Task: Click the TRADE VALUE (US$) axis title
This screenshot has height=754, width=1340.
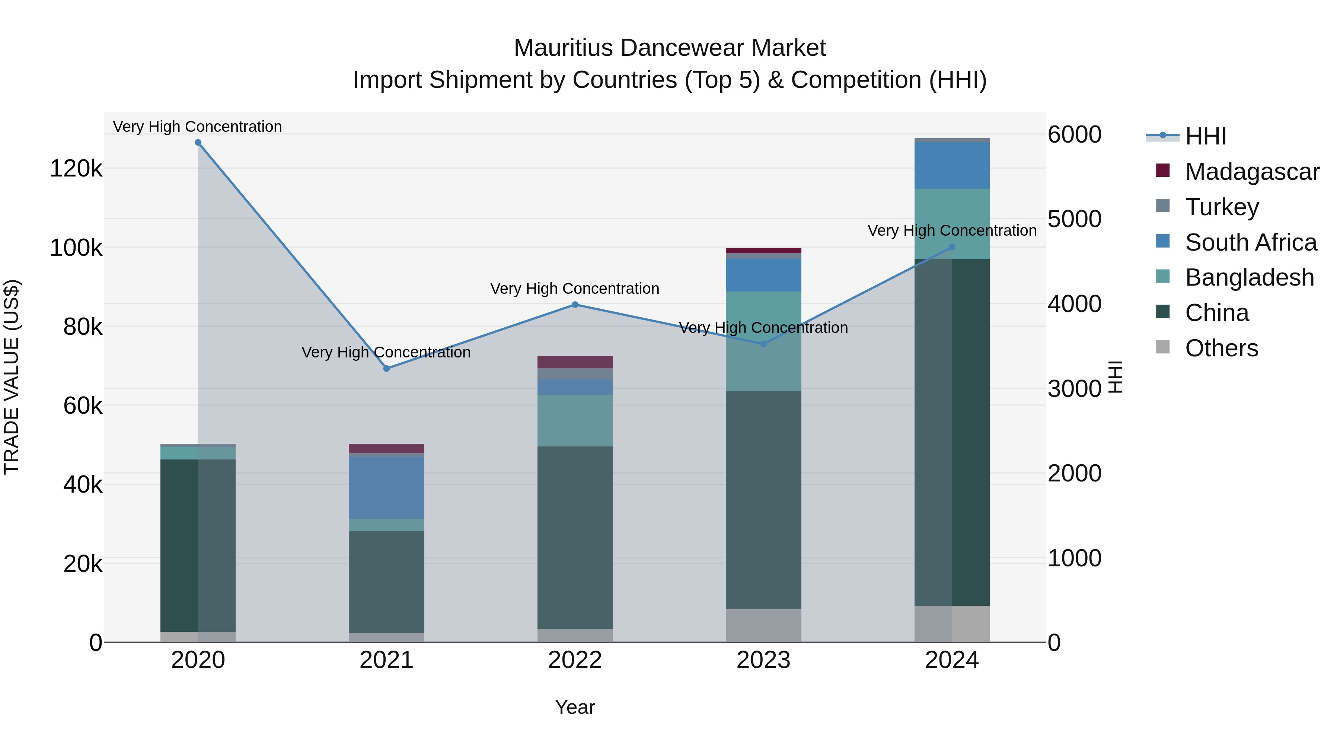Action: pyautogui.click(x=12, y=377)
